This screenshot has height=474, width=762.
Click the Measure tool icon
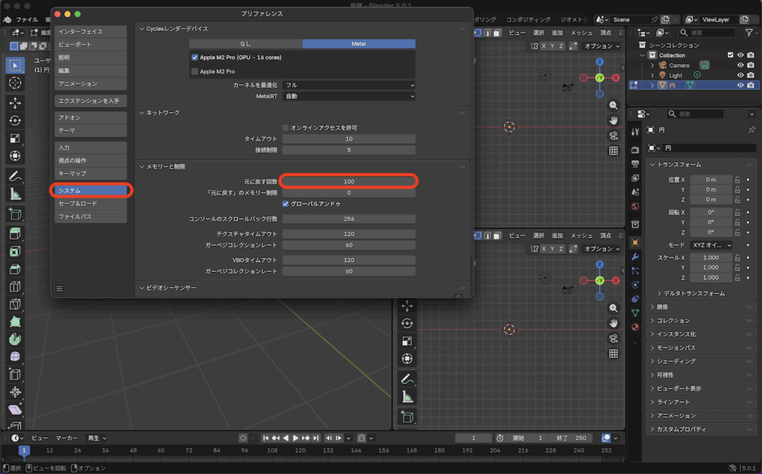tap(15, 194)
